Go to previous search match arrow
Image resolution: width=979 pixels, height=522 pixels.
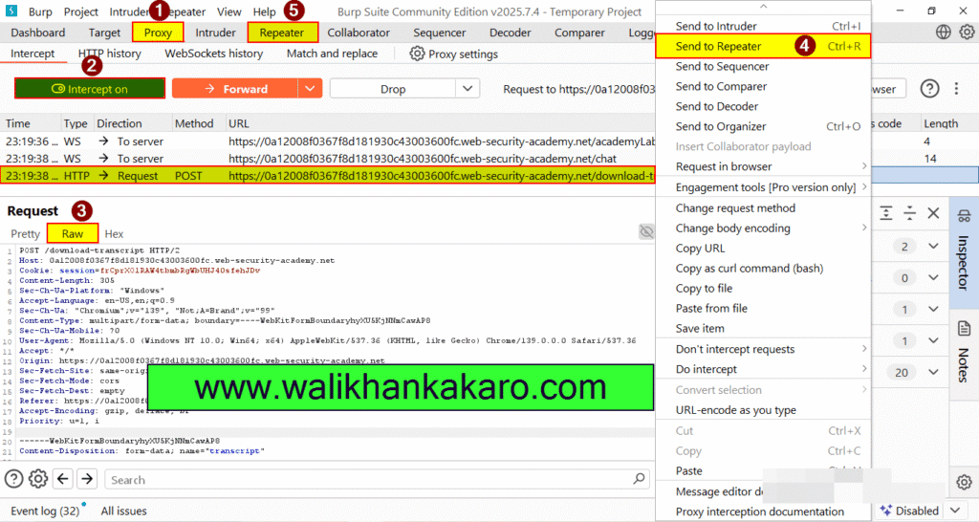[x=63, y=479]
